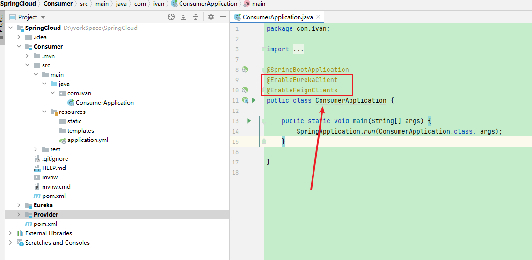Viewport: 532px width, 260px height.
Task: Click the locate/select opened file icon
Action: [171, 17]
